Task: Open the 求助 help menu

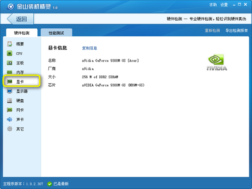Action: click(213, 5)
